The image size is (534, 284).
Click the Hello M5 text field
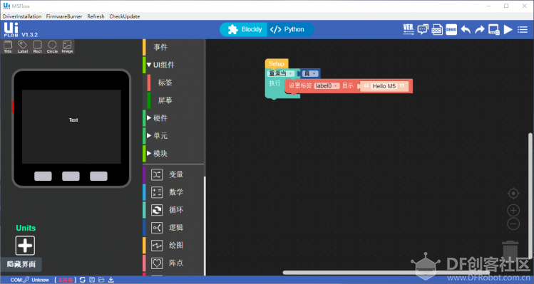coord(384,86)
